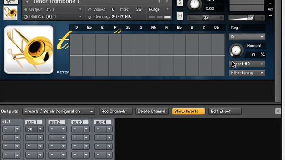Image resolution: width=285 pixels, height=160 pixels.
Task: Click the Memory 54.47 MB readout
Action: (121, 17)
